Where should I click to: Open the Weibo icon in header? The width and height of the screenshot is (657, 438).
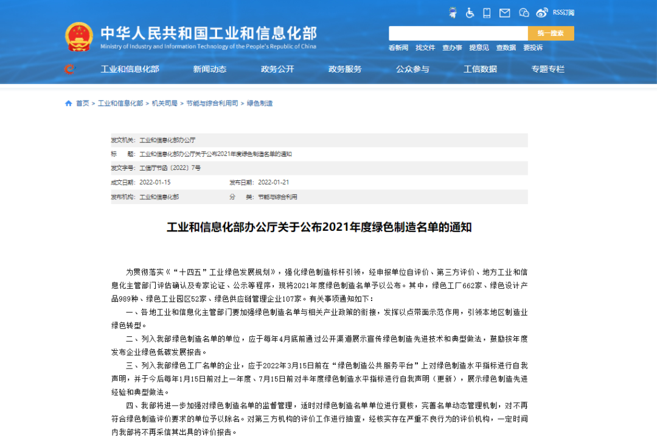(x=541, y=13)
